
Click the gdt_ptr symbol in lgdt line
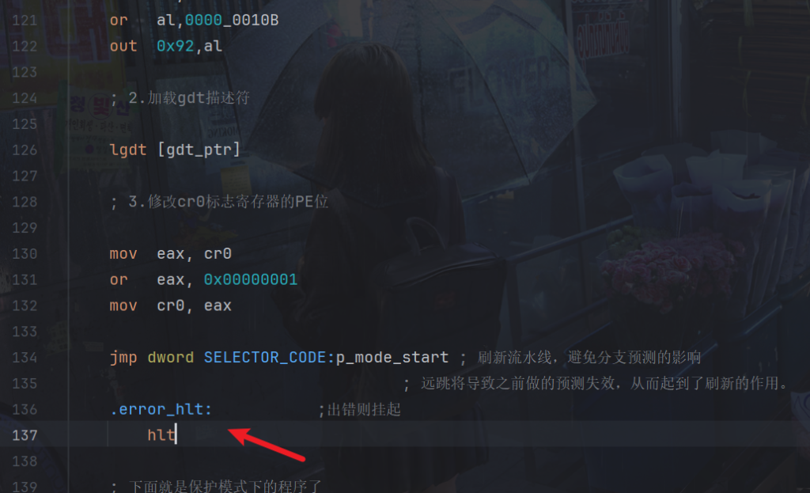coord(199,150)
